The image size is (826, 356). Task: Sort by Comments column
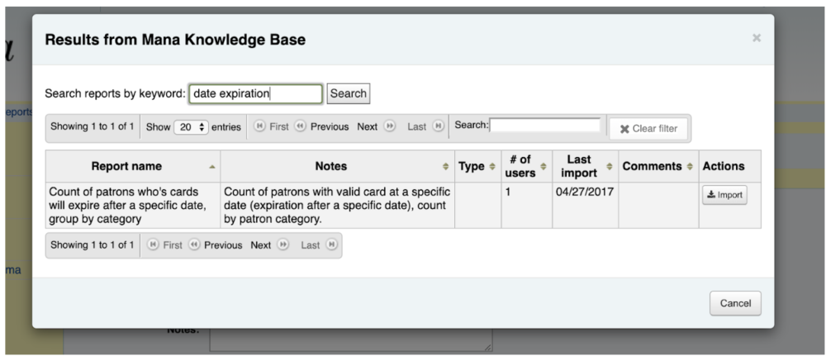coord(658,166)
